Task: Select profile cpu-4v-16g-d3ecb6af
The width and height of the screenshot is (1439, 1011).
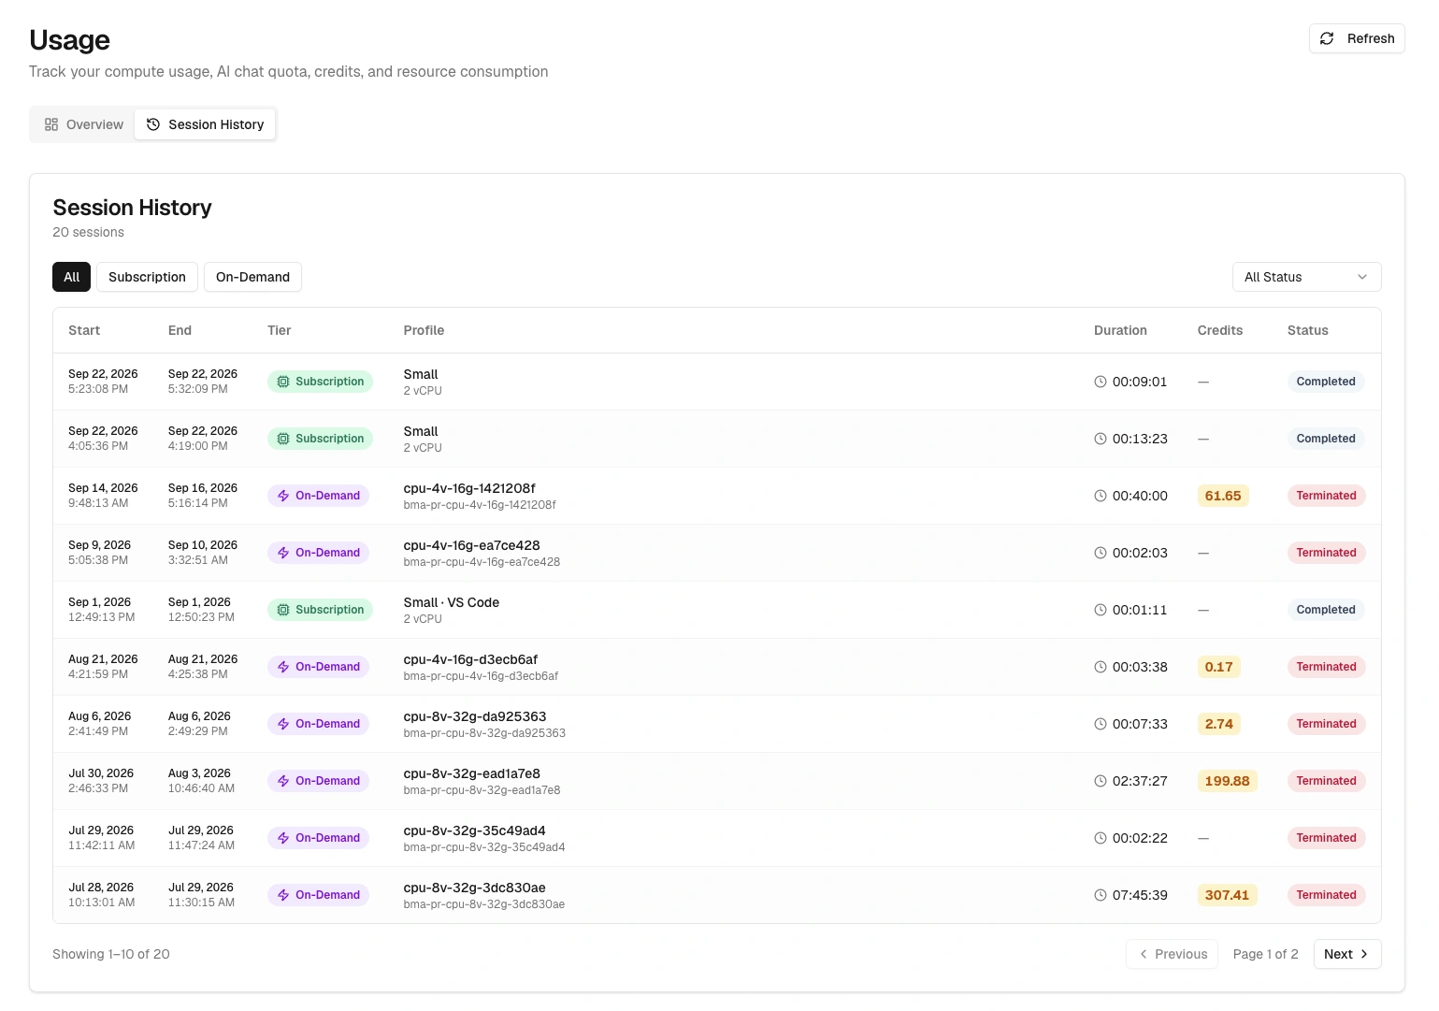Action: pos(470,659)
